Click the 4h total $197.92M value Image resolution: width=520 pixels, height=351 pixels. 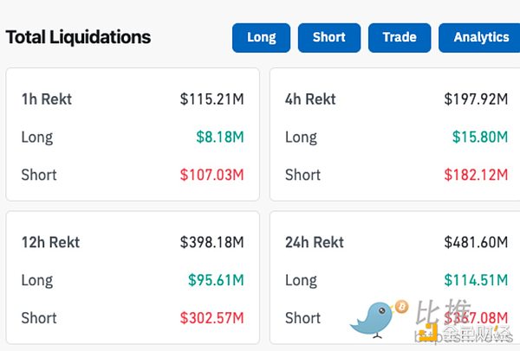[476, 99]
